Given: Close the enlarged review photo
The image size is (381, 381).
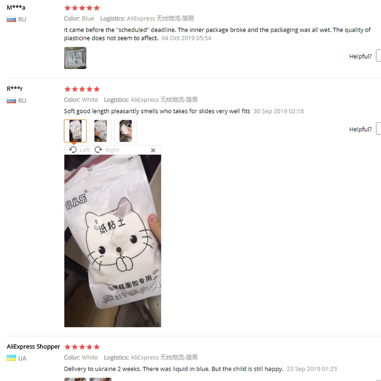Looking at the screenshot, I should pyautogui.click(x=153, y=150).
